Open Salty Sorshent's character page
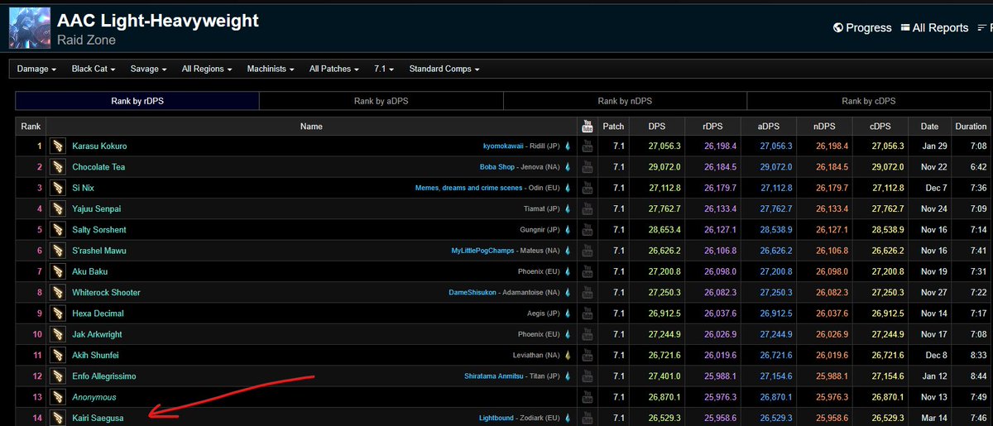Viewport: 993px width, 426px height. (99, 230)
